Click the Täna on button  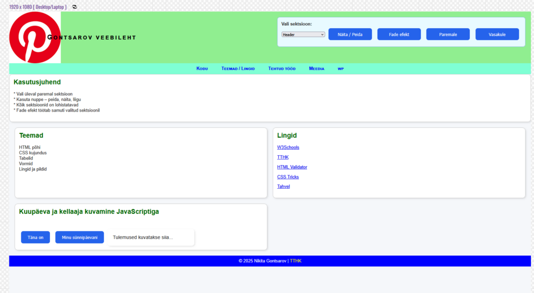pyautogui.click(x=35, y=237)
